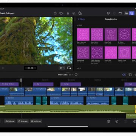Open info for the West Coast project
Screen dimensions: 136x136
[76, 75]
